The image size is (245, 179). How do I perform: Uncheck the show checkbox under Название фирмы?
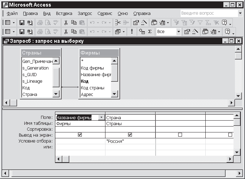[80, 135]
